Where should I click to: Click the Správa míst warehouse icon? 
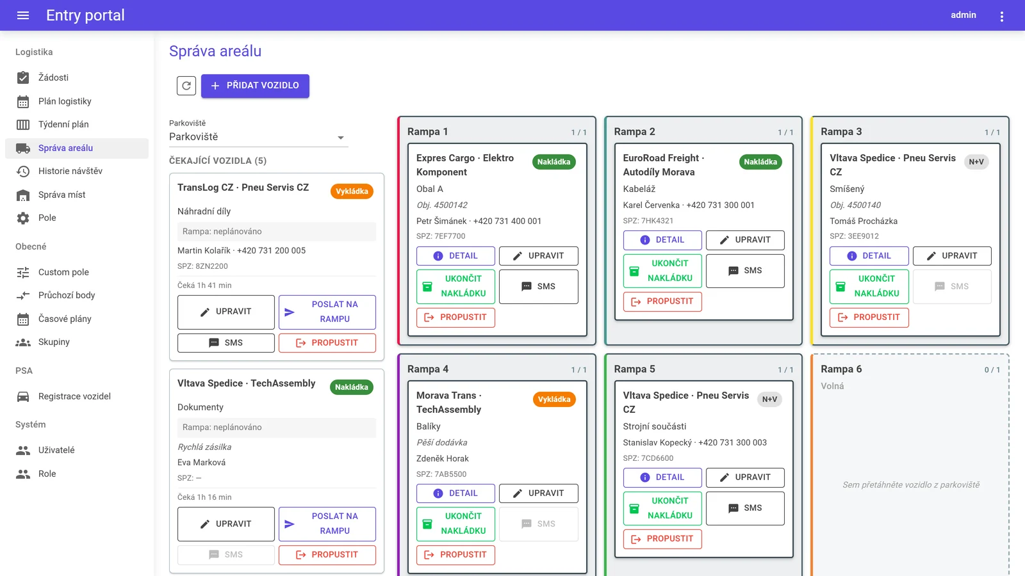pos(23,195)
